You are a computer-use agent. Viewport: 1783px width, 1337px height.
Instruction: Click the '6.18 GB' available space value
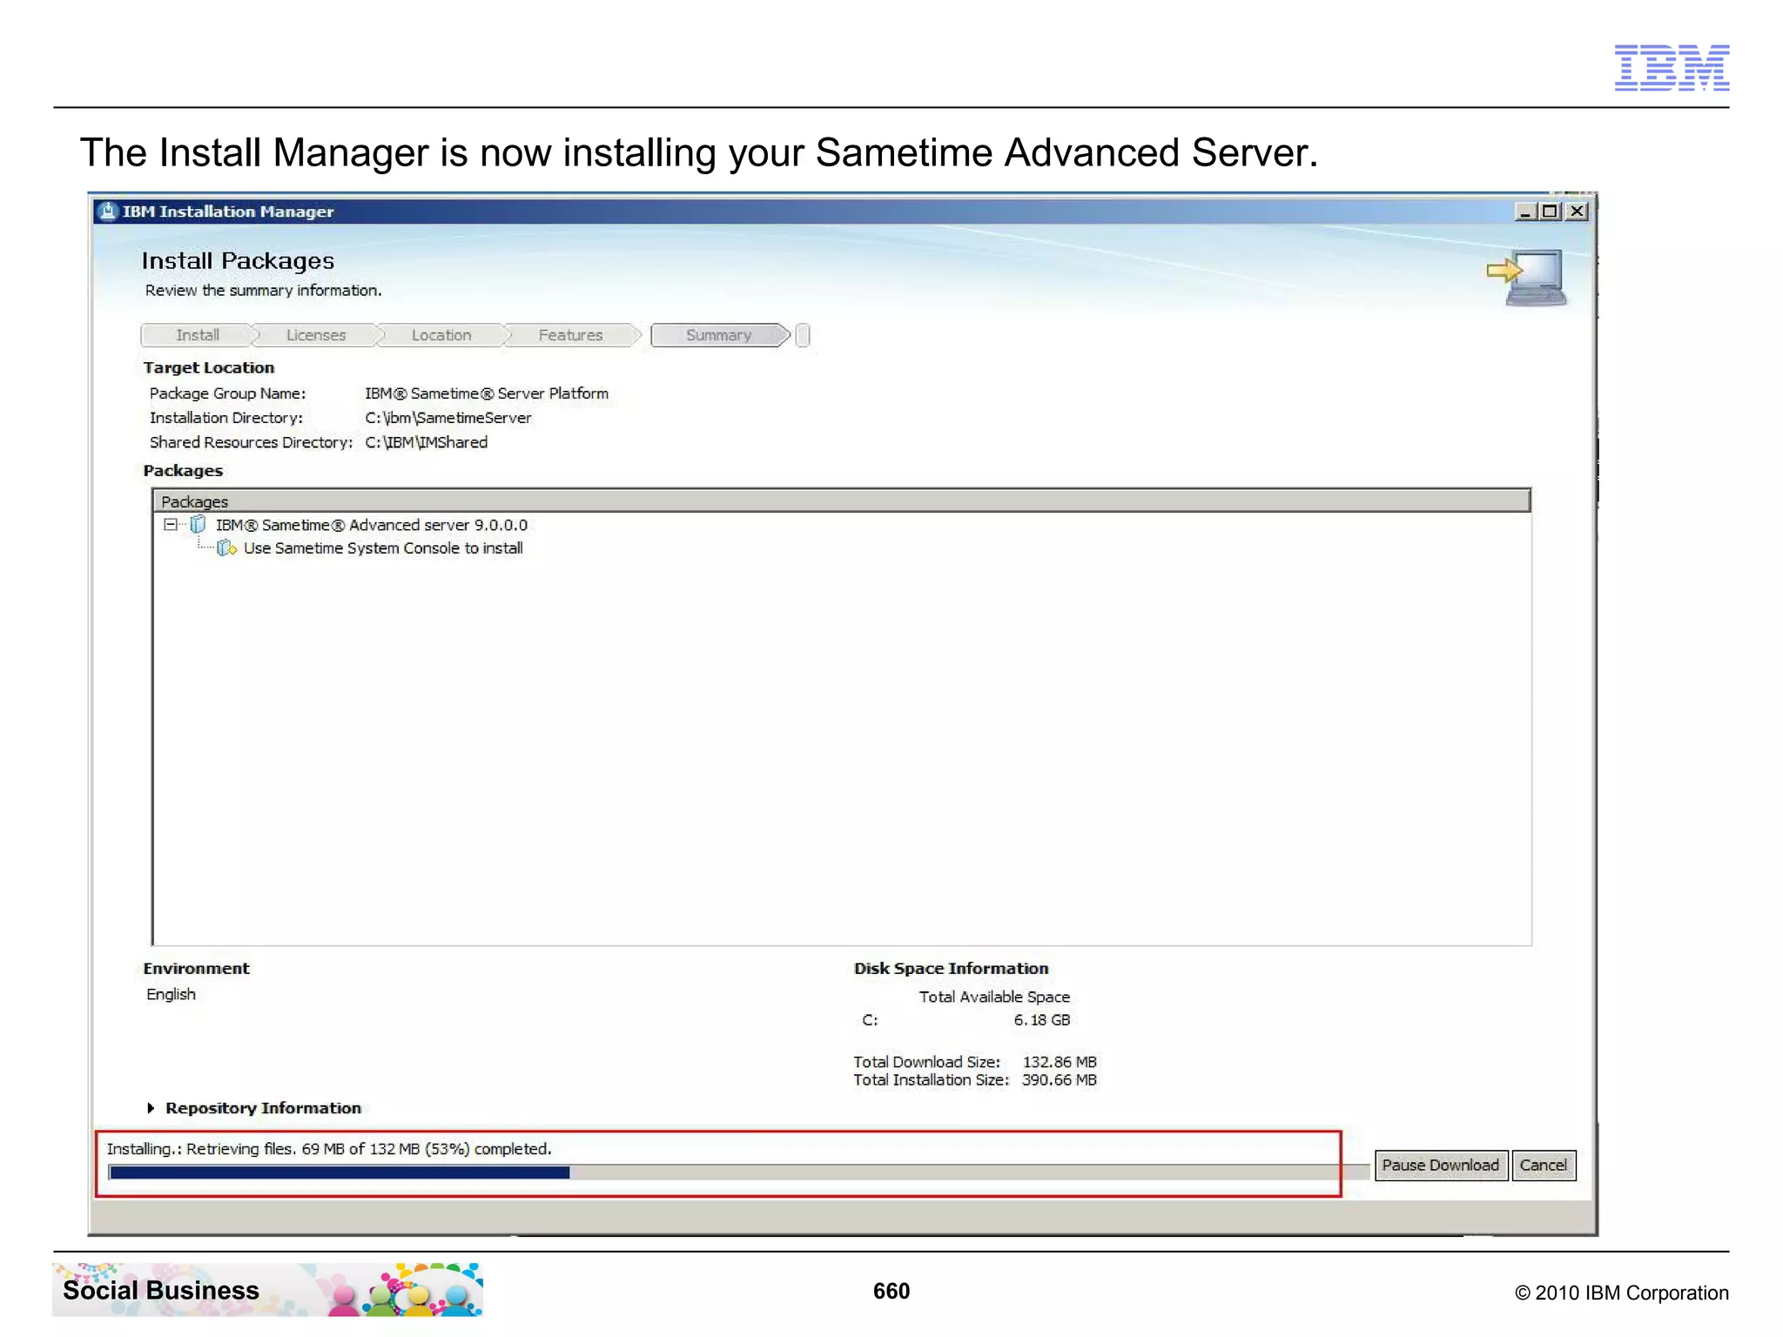click(1041, 1019)
